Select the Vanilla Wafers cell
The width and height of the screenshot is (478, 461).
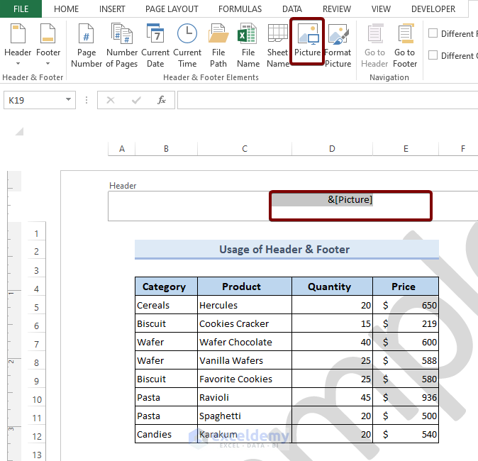coord(245,360)
